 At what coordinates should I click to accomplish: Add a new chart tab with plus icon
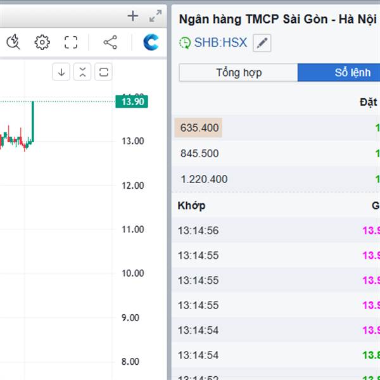133,16
